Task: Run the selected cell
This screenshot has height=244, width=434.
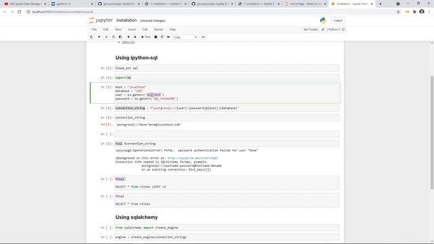Action: (x=146, y=37)
